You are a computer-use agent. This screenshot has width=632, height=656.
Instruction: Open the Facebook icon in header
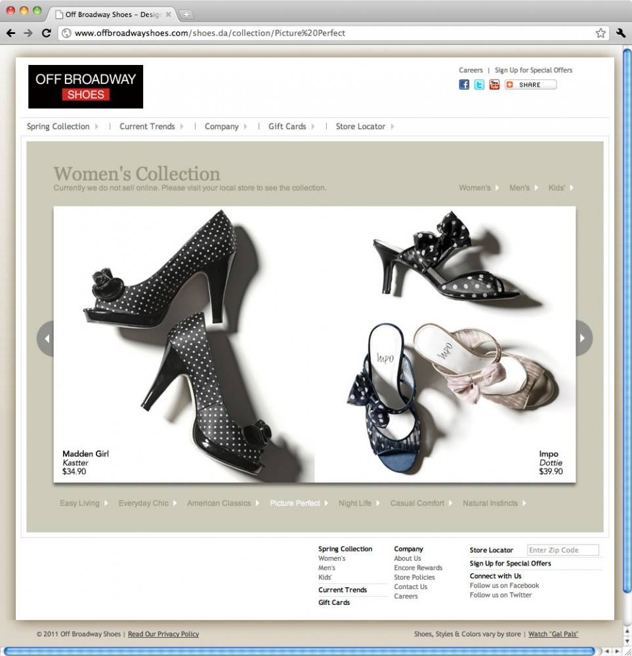click(x=464, y=85)
